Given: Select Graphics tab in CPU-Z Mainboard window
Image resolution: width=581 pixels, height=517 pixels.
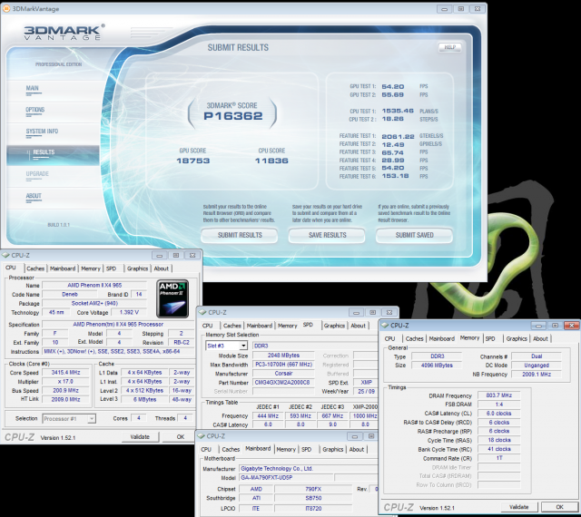Looking at the screenshot, I should [333, 449].
